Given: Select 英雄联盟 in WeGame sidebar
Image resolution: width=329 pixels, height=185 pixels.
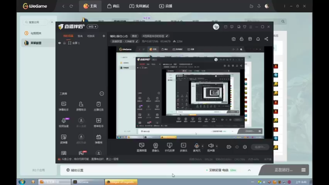Looking at the screenshot, I should tap(38, 43).
